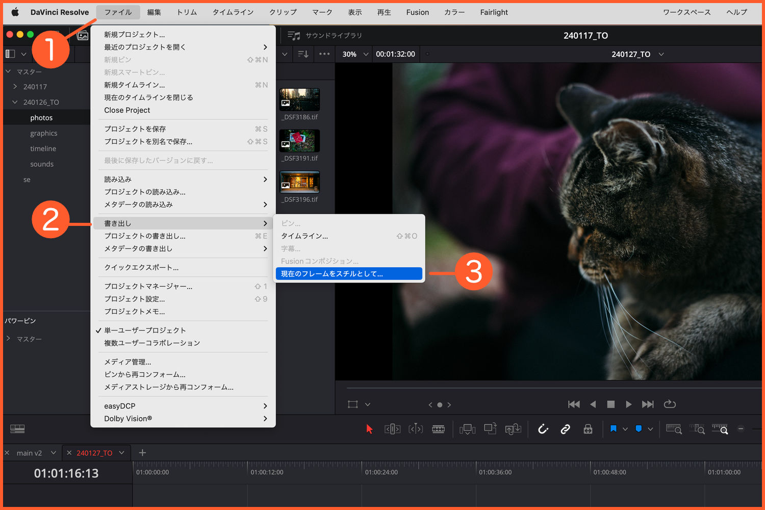Expand the 240117 bin
Screen dimensions: 765x510
click(x=15, y=87)
